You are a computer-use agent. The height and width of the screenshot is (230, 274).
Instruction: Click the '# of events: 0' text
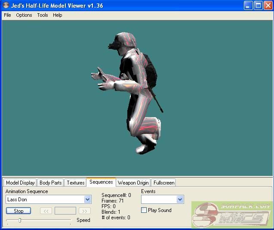[x=116, y=218]
